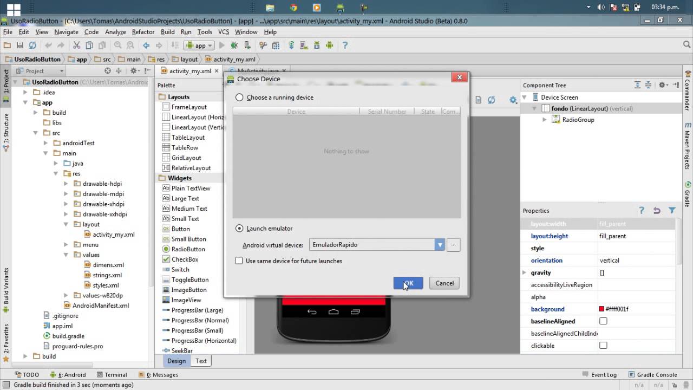Click Scroll from Source target icon
Image resolution: width=693 pixels, height=390 pixels.
107,70
